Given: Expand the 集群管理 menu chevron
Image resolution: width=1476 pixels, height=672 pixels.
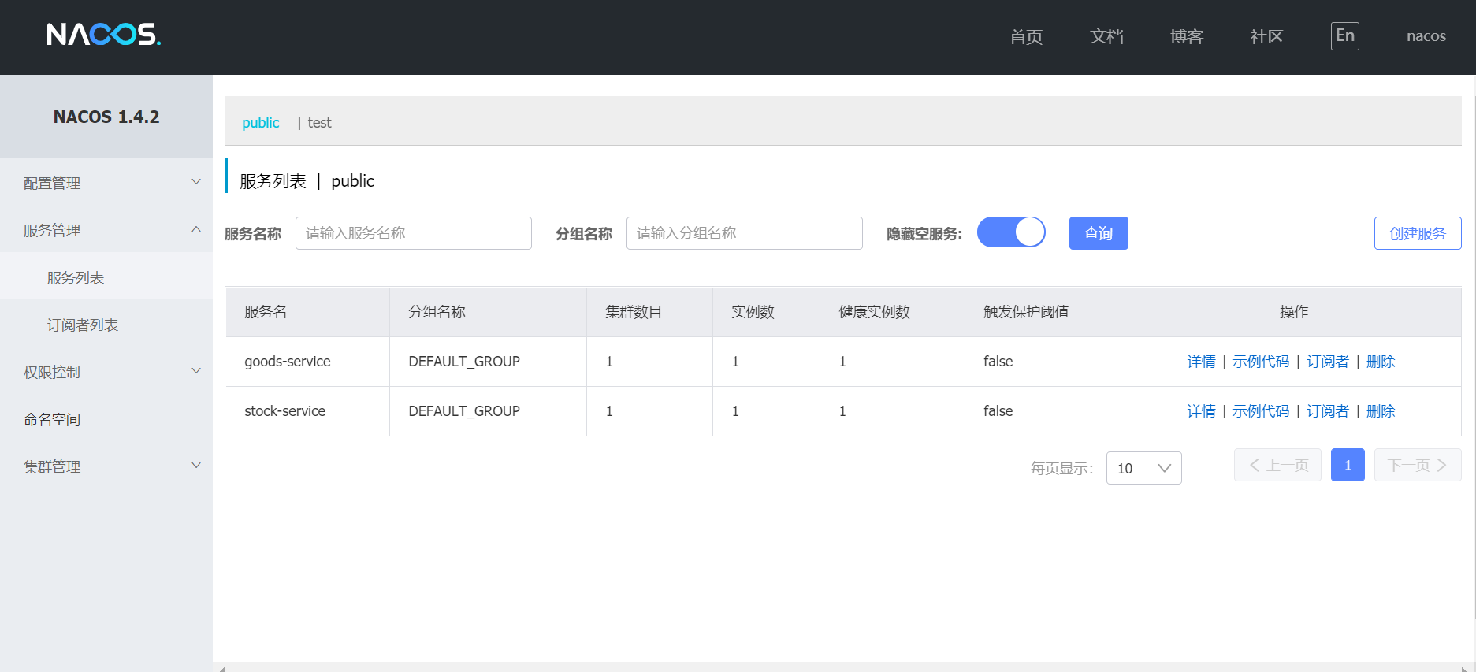Looking at the screenshot, I should pyautogui.click(x=196, y=466).
